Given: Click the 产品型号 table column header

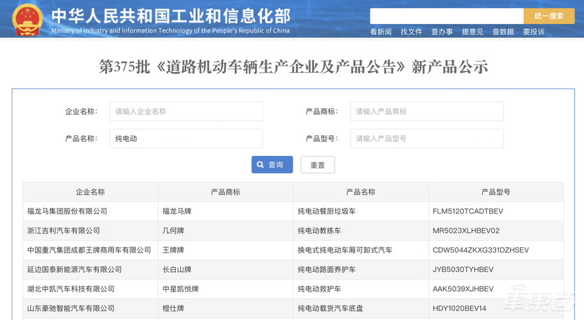Looking at the screenshot, I should point(495,192).
